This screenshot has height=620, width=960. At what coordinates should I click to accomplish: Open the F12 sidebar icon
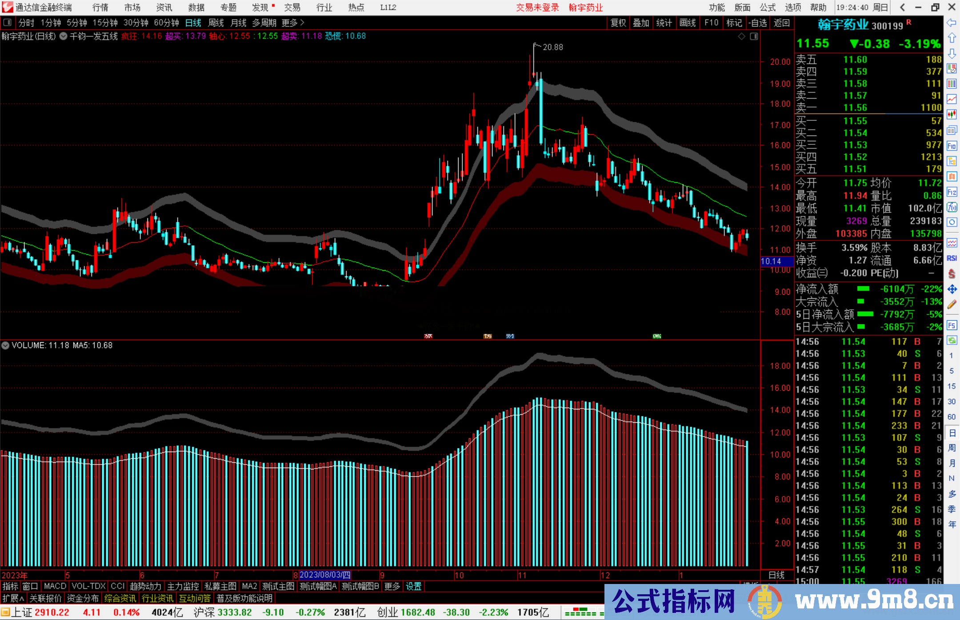952,192
